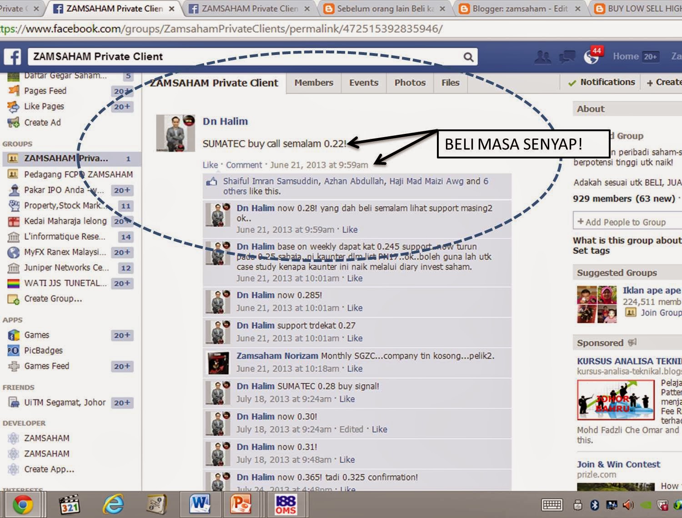Switch to the Sebelum orang lain Beli browser tab
The width and height of the screenshot is (682, 518).
click(x=385, y=9)
